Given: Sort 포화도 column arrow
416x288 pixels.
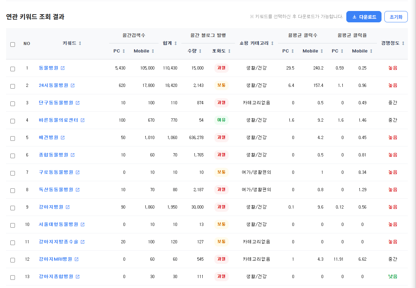Looking at the screenshot, I should pos(229,51).
